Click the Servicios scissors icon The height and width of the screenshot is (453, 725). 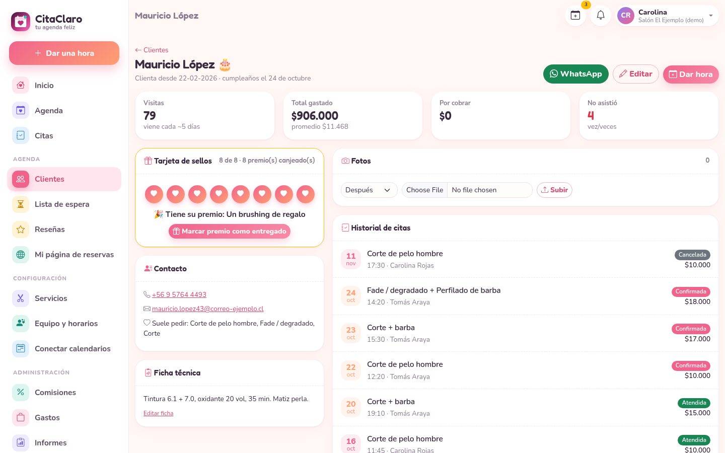click(x=21, y=298)
